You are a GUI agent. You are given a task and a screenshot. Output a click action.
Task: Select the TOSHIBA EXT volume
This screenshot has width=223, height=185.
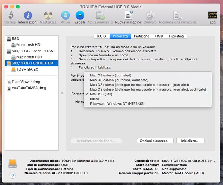[x=32, y=70]
